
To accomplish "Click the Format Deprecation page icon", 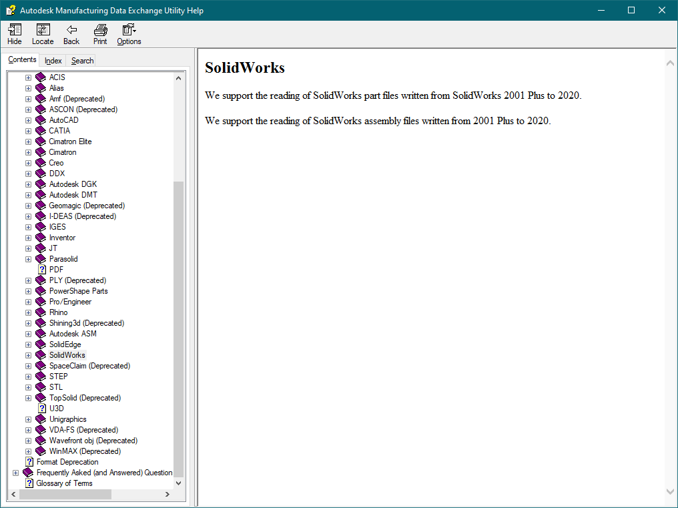I will point(29,462).
